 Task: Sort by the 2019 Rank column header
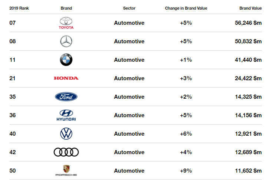pos(19,8)
